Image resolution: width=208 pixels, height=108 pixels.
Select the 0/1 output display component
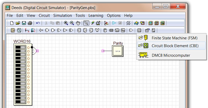point(19,30)
